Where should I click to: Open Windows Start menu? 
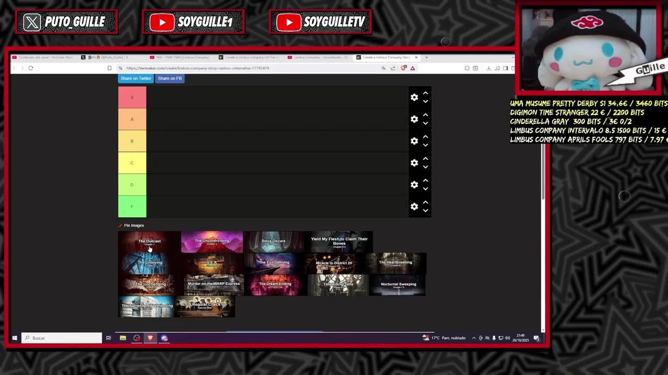point(15,338)
